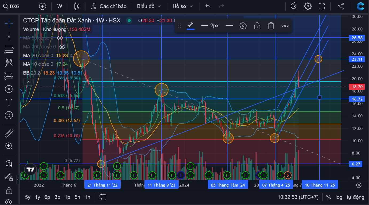Click the Volume - Khối lượng legend
Image resolution: width=369 pixels, height=205 pixels.
pos(45,29)
